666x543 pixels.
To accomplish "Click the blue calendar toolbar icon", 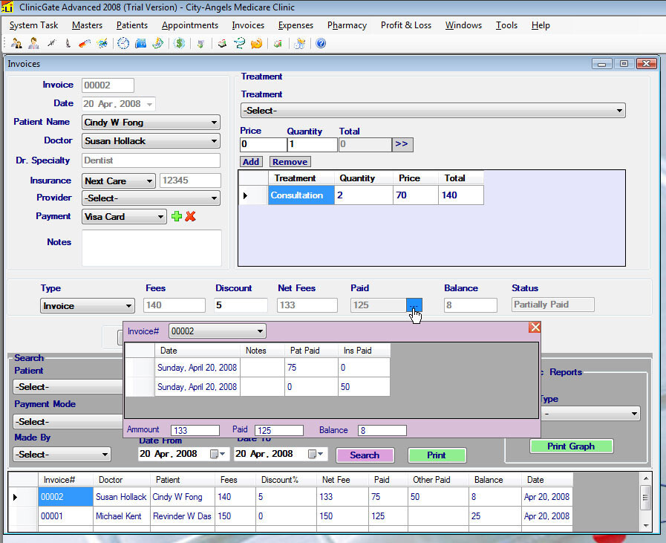I will tap(140, 43).
